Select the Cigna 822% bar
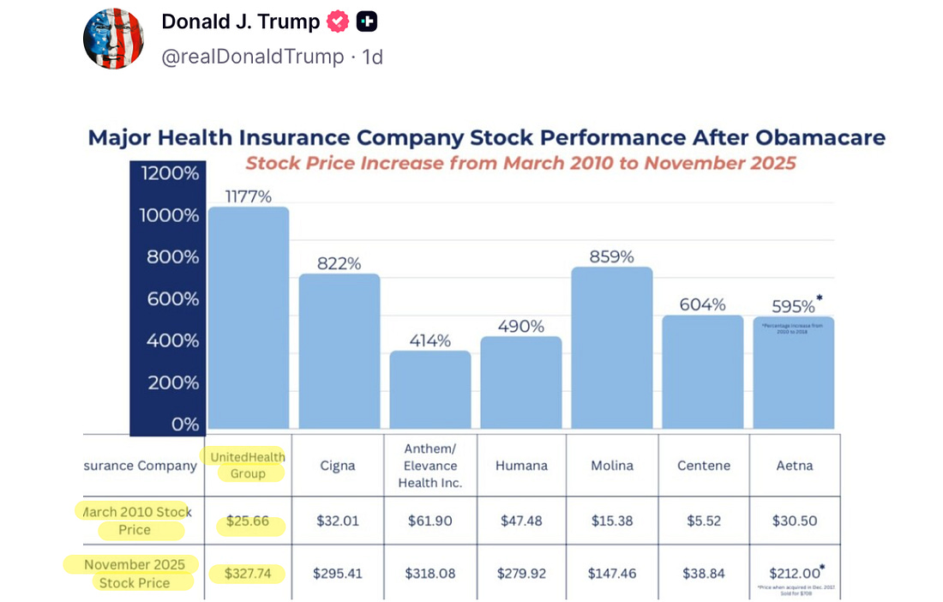 (339, 351)
